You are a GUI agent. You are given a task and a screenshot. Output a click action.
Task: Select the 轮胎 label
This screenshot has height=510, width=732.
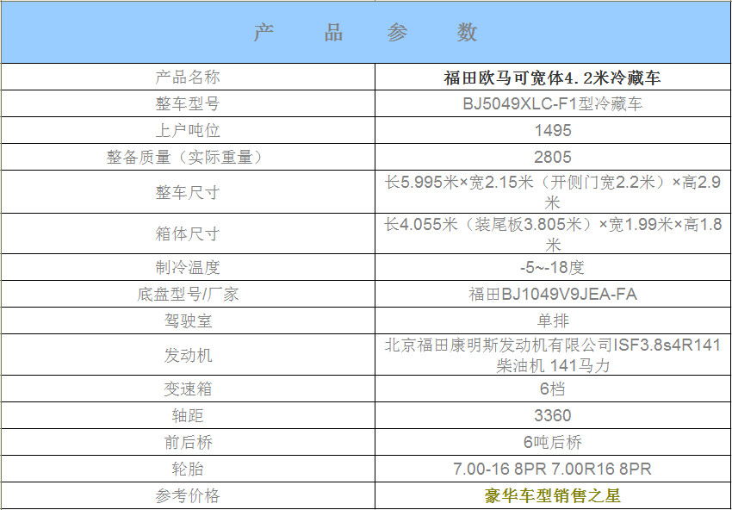point(188,469)
